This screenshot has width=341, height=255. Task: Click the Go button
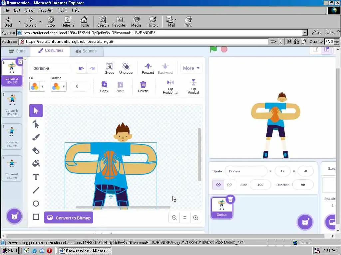(x=317, y=33)
